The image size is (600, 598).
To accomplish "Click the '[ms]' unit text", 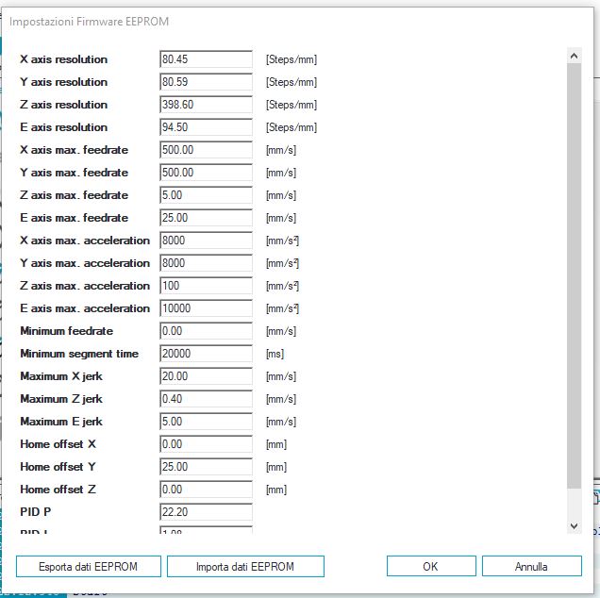I will pos(275,354).
